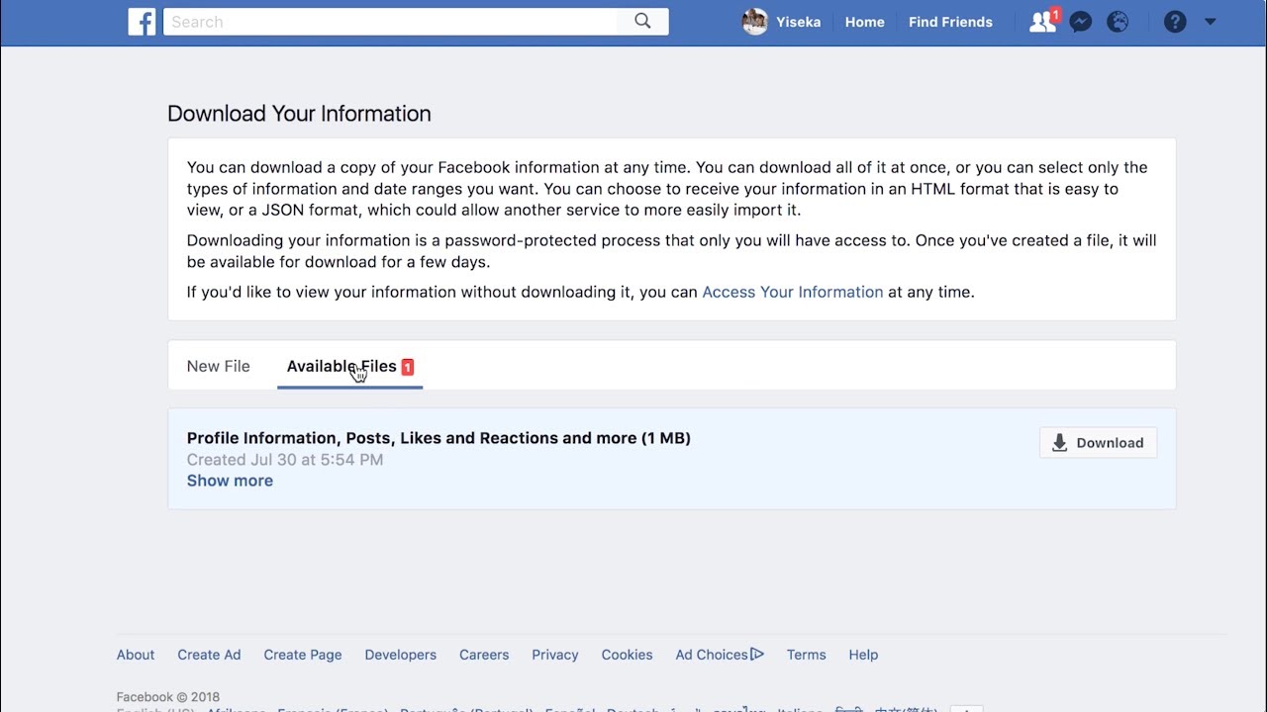Open the Ad Choices footer link
The width and height of the screenshot is (1267, 712).
click(720, 655)
